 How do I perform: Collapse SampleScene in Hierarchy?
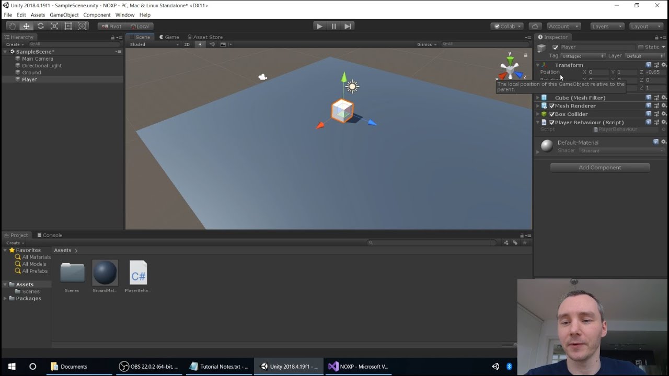[x=6, y=52]
